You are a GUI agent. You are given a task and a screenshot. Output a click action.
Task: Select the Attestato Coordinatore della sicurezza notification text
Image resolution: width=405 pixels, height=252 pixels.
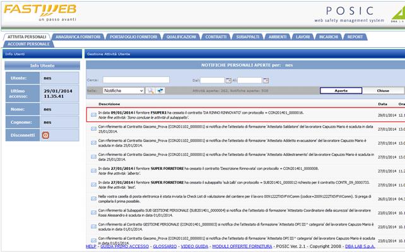(235, 213)
